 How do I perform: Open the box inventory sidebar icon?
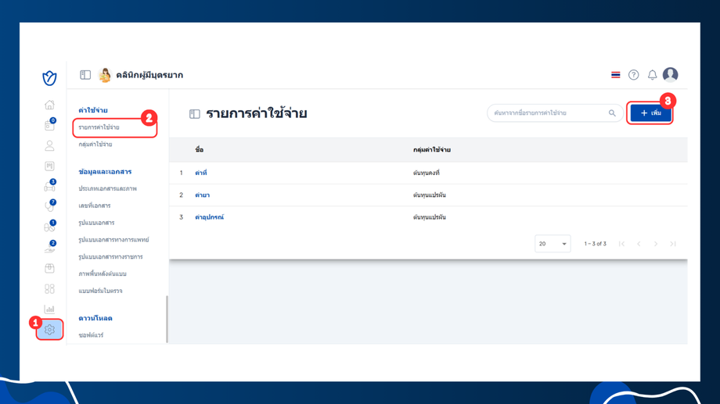pyautogui.click(x=49, y=268)
